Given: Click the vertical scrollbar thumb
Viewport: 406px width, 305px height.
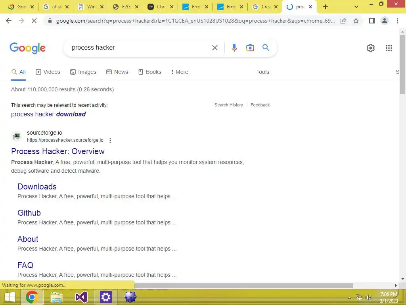Looking at the screenshot, I should coord(402,64).
